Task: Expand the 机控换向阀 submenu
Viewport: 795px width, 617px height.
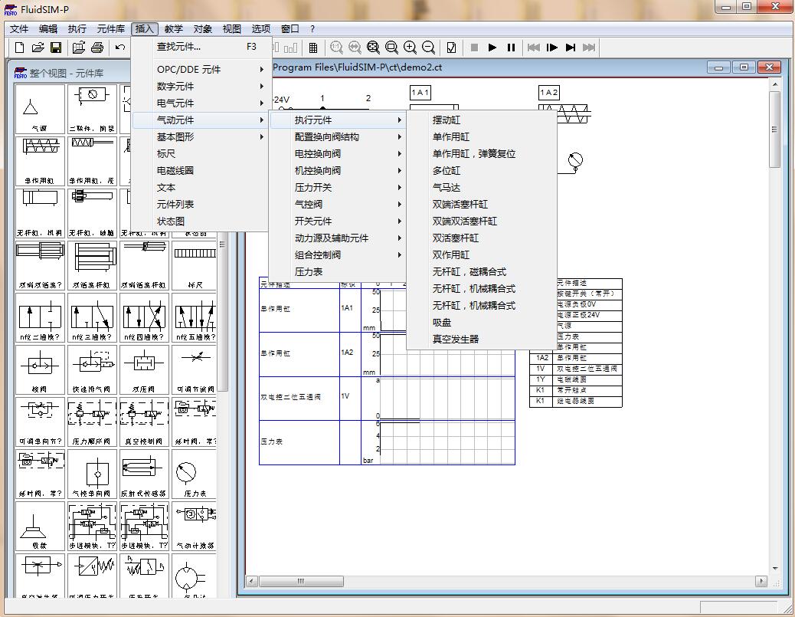Action: tap(338, 170)
